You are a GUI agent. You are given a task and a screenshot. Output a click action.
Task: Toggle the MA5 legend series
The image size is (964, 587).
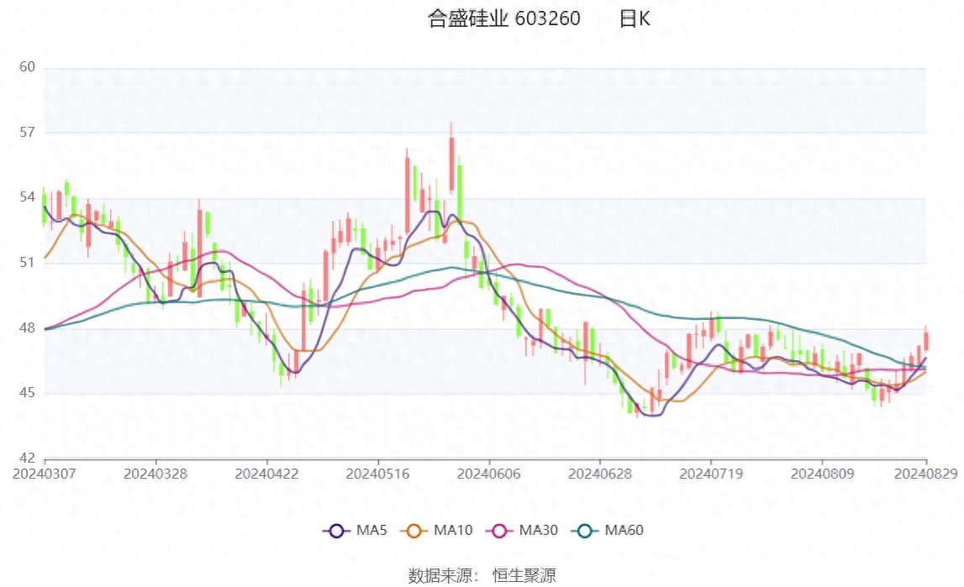(x=355, y=531)
